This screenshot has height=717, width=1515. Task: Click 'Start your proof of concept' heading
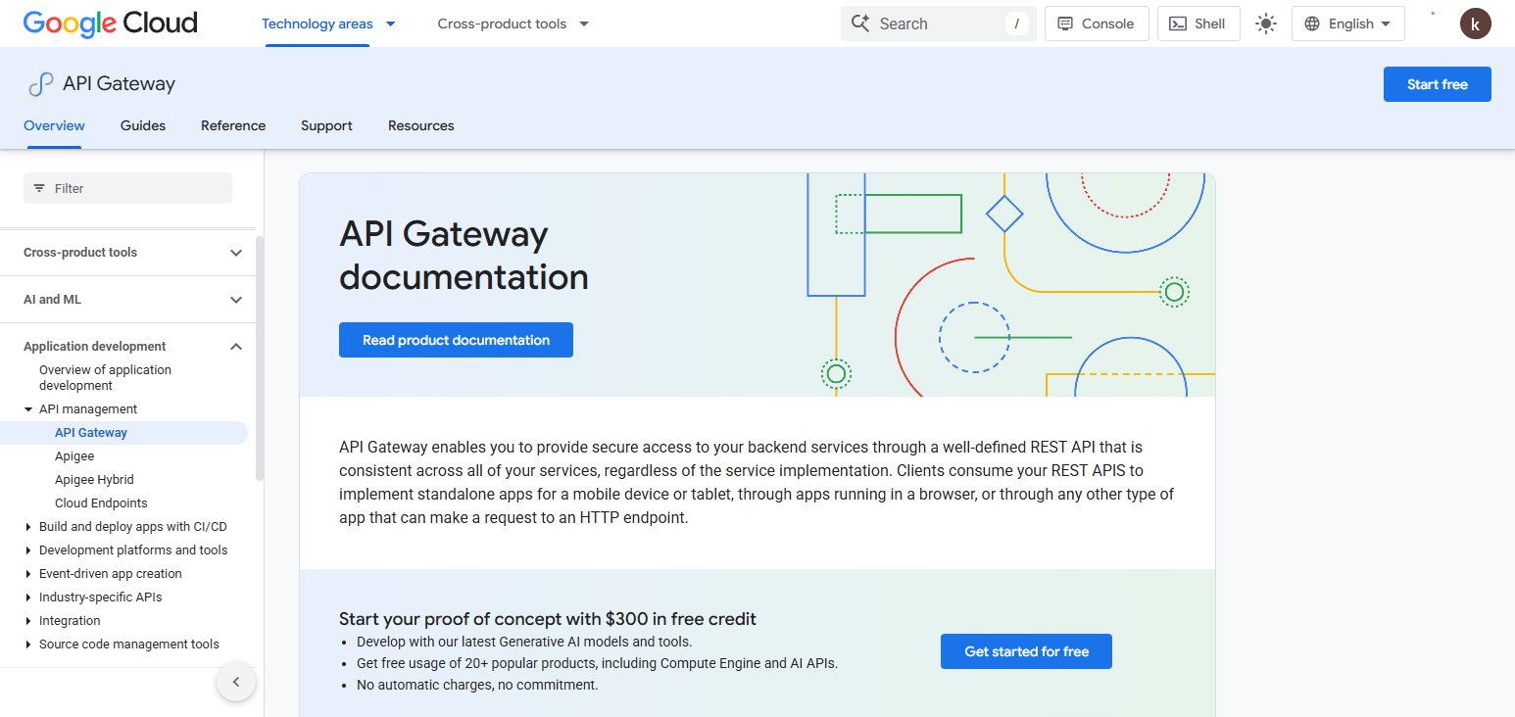(x=548, y=619)
